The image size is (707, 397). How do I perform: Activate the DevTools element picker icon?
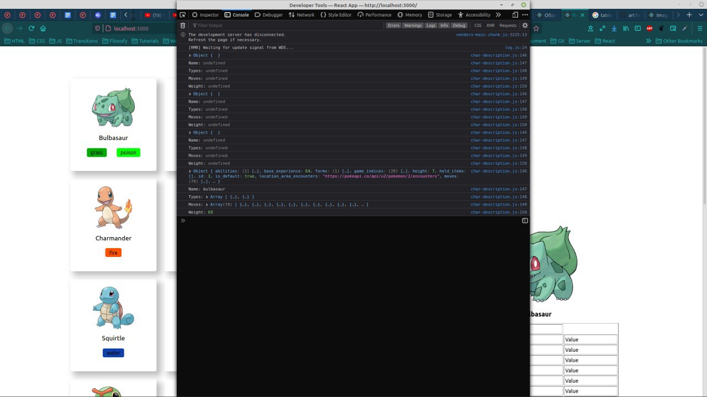[x=183, y=15]
